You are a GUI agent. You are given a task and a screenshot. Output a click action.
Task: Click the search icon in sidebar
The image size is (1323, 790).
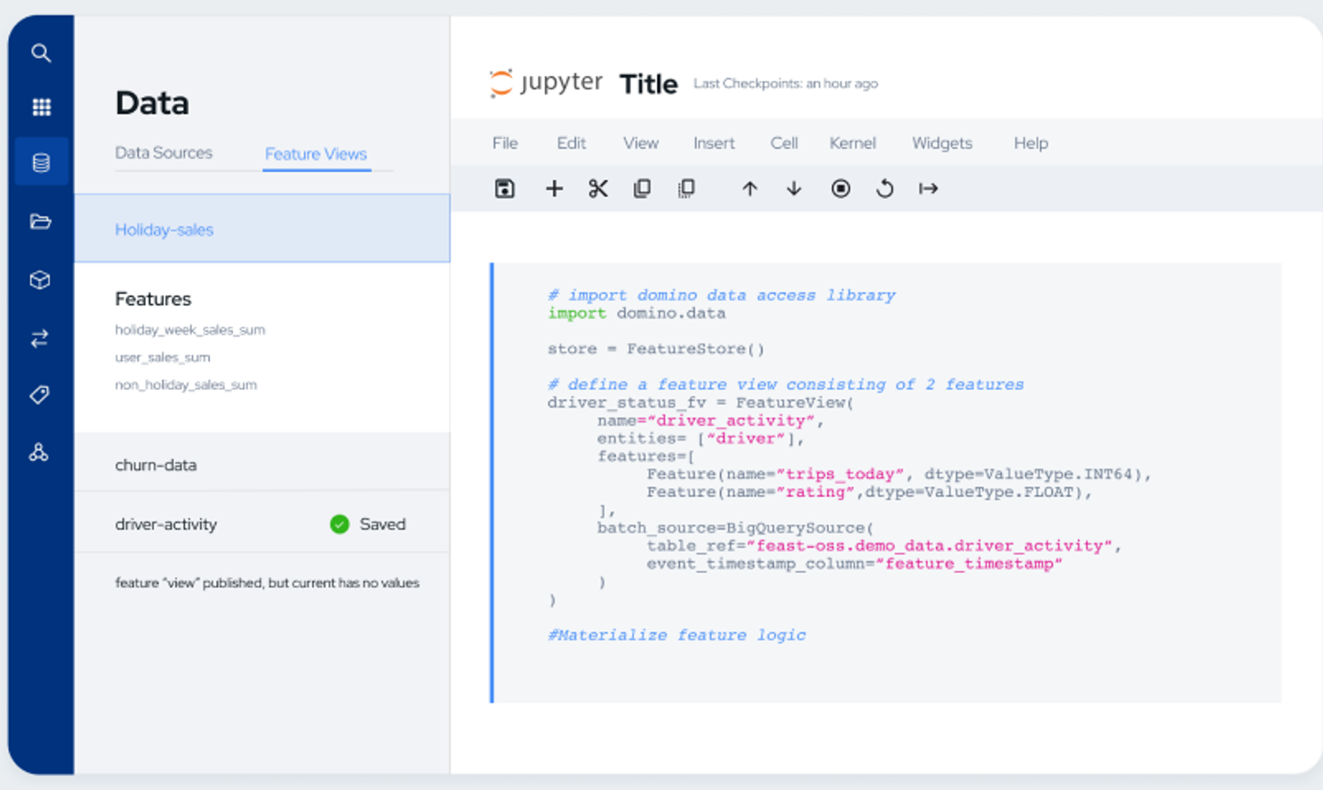pos(41,53)
